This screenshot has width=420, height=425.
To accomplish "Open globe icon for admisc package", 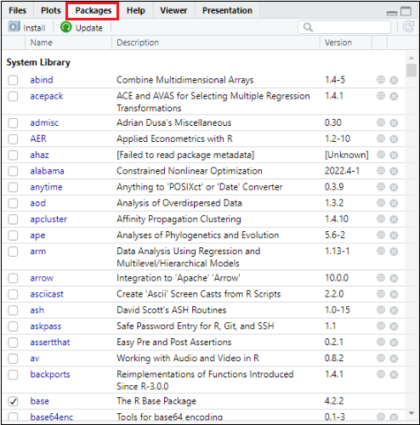I will (381, 122).
